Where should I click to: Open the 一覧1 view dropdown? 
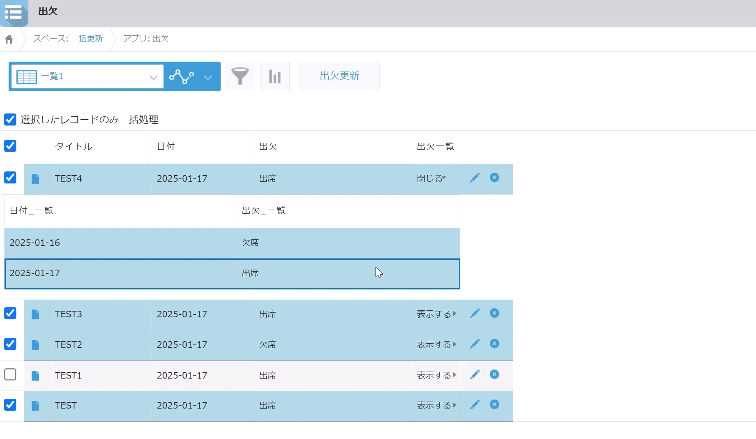[x=87, y=76]
